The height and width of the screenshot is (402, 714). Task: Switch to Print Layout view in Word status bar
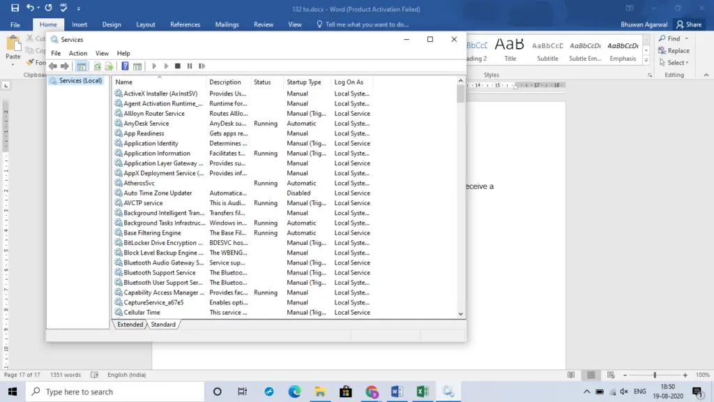(591, 375)
